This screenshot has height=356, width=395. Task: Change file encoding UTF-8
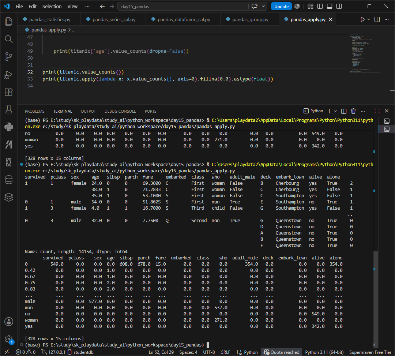[209, 352]
